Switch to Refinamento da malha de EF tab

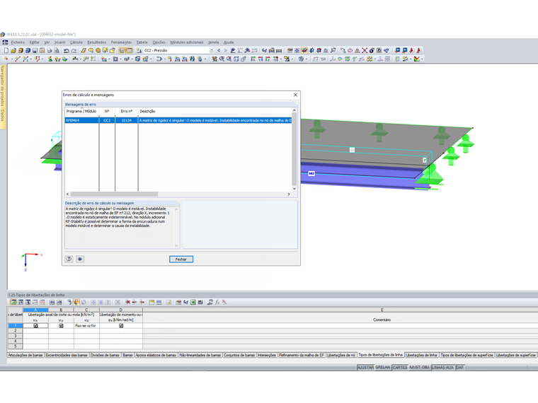(302, 355)
